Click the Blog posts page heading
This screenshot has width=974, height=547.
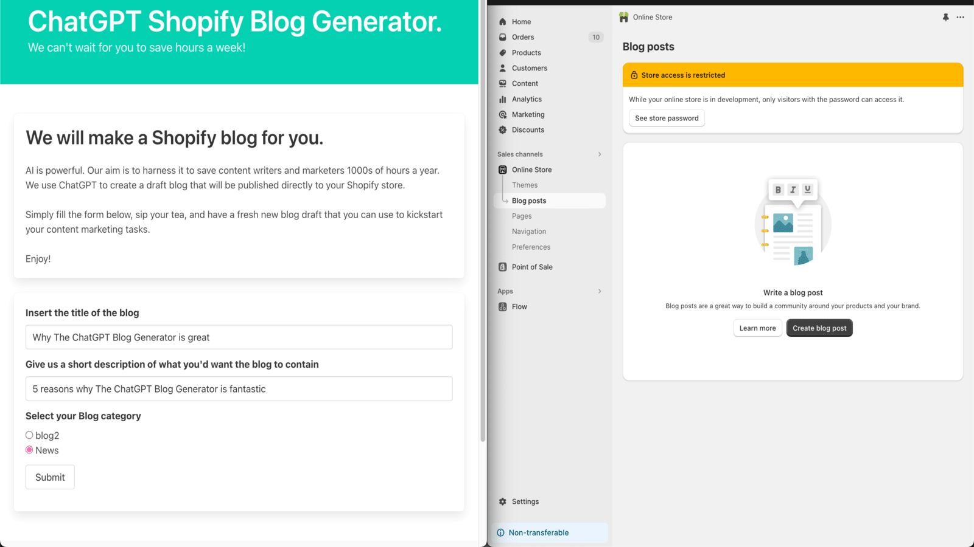[x=648, y=47]
